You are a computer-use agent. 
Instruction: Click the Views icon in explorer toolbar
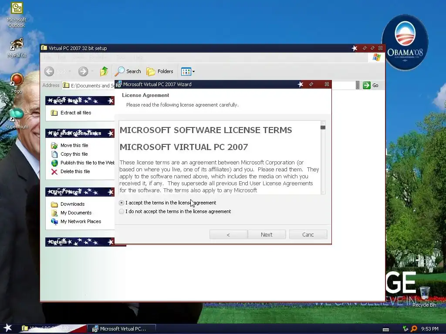pyautogui.click(x=186, y=72)
